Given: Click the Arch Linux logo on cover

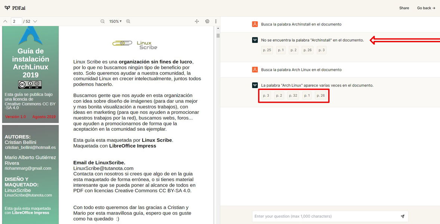Looking at the screenshot, I should pos(30,35).
